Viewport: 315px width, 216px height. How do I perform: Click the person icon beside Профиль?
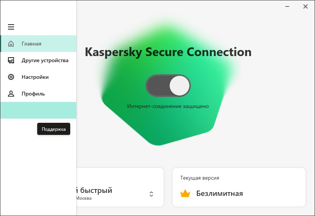click(11, 94)
